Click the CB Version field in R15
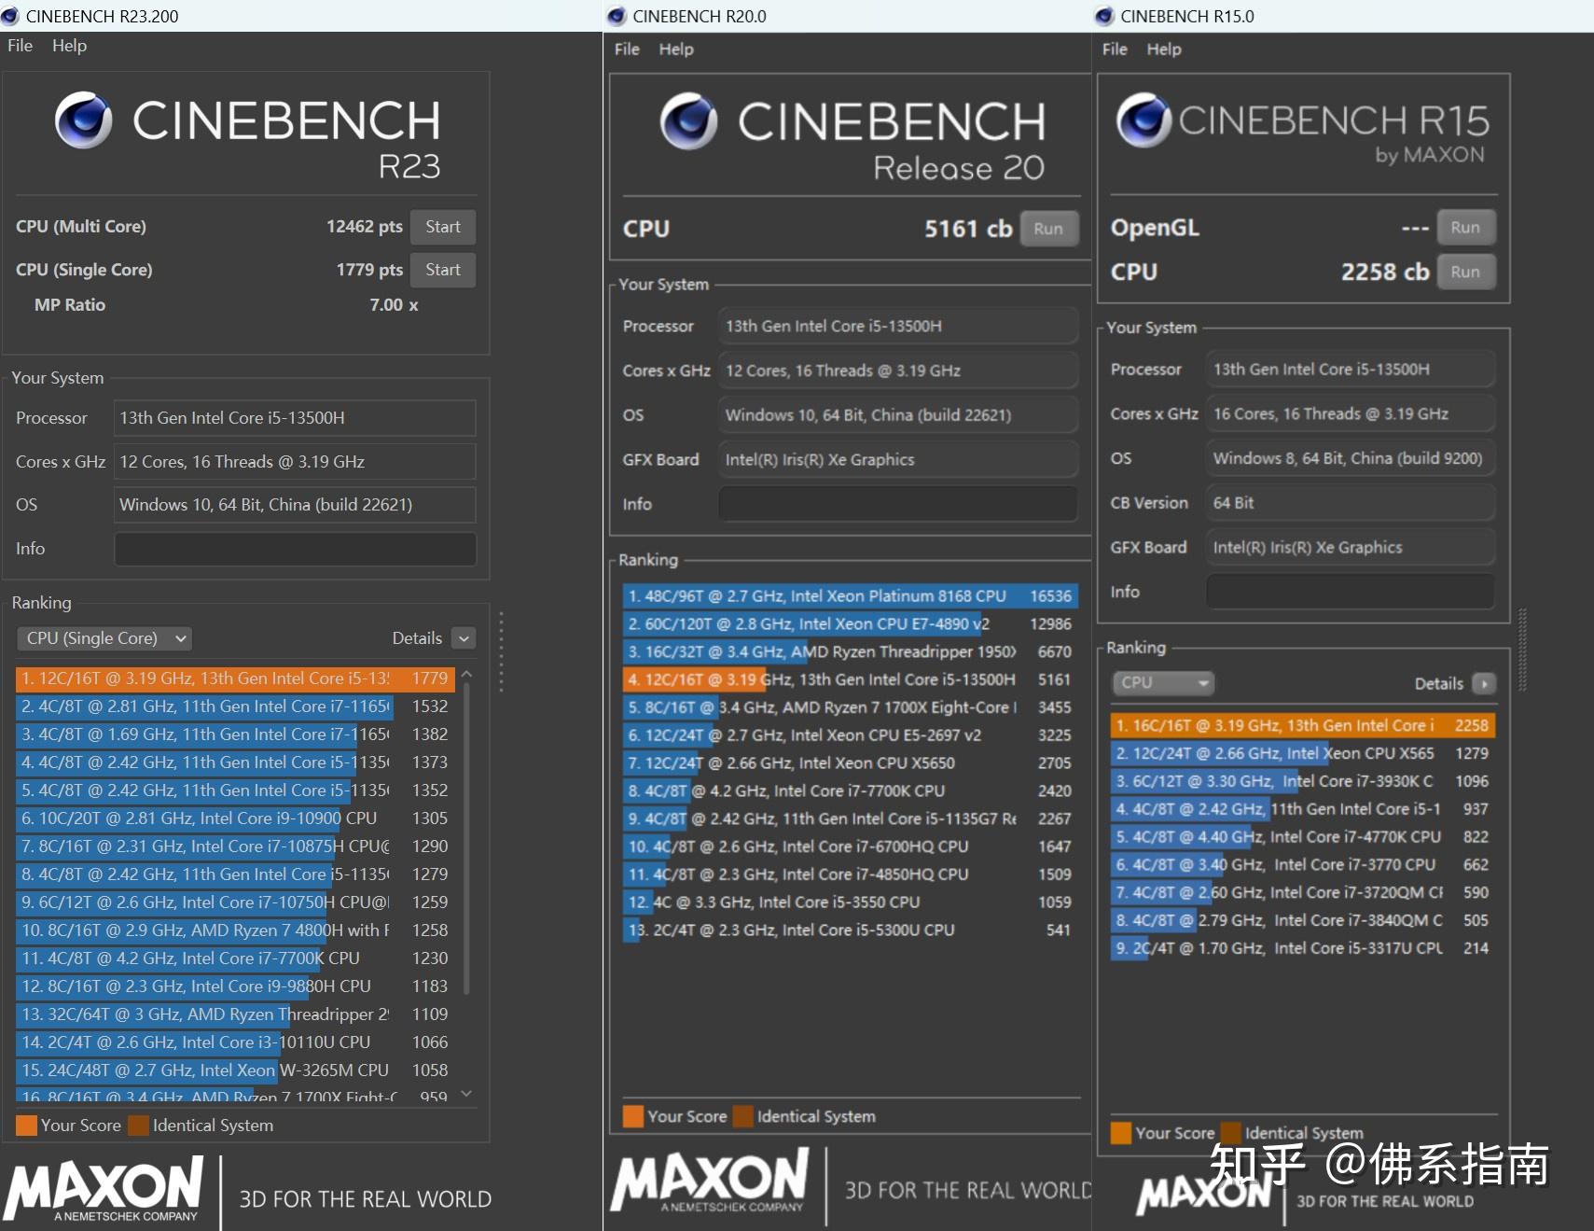1594x1231 pixels. coord(1351,503)
